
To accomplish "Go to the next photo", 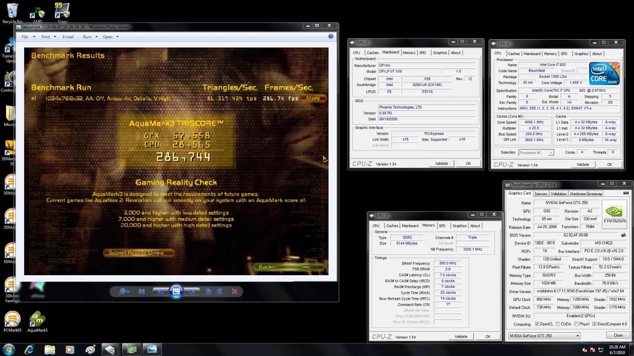I will click(192, 291).
